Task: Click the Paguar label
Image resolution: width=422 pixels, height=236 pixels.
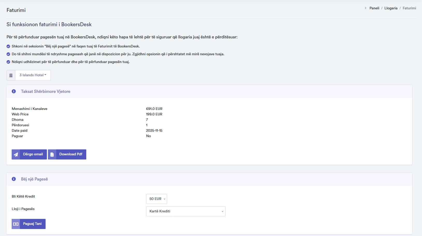Action: 17,136
